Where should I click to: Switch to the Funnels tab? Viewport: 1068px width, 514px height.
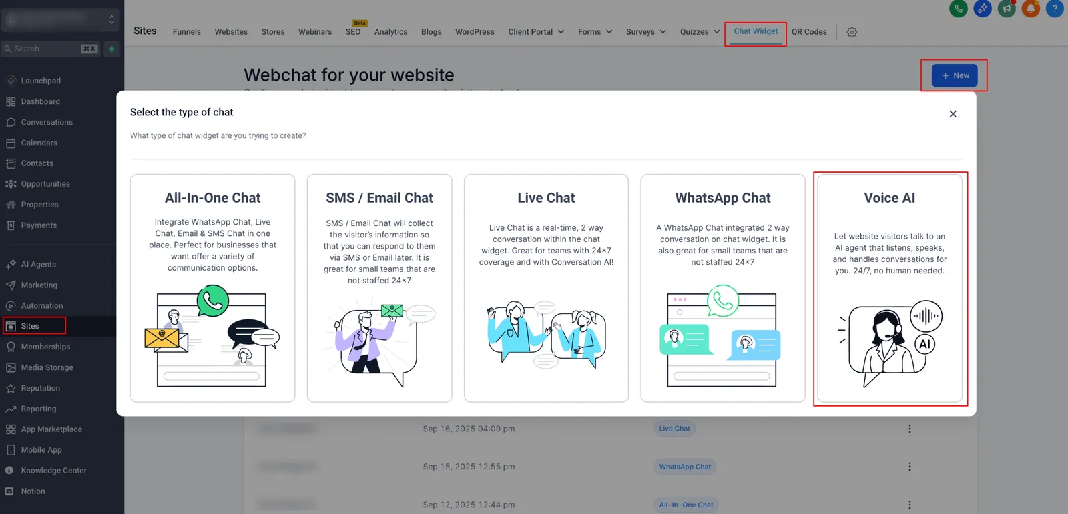186,32
